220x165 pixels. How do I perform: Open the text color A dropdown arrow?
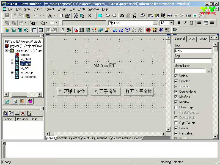pyautogui.click(x=54, y=15)
